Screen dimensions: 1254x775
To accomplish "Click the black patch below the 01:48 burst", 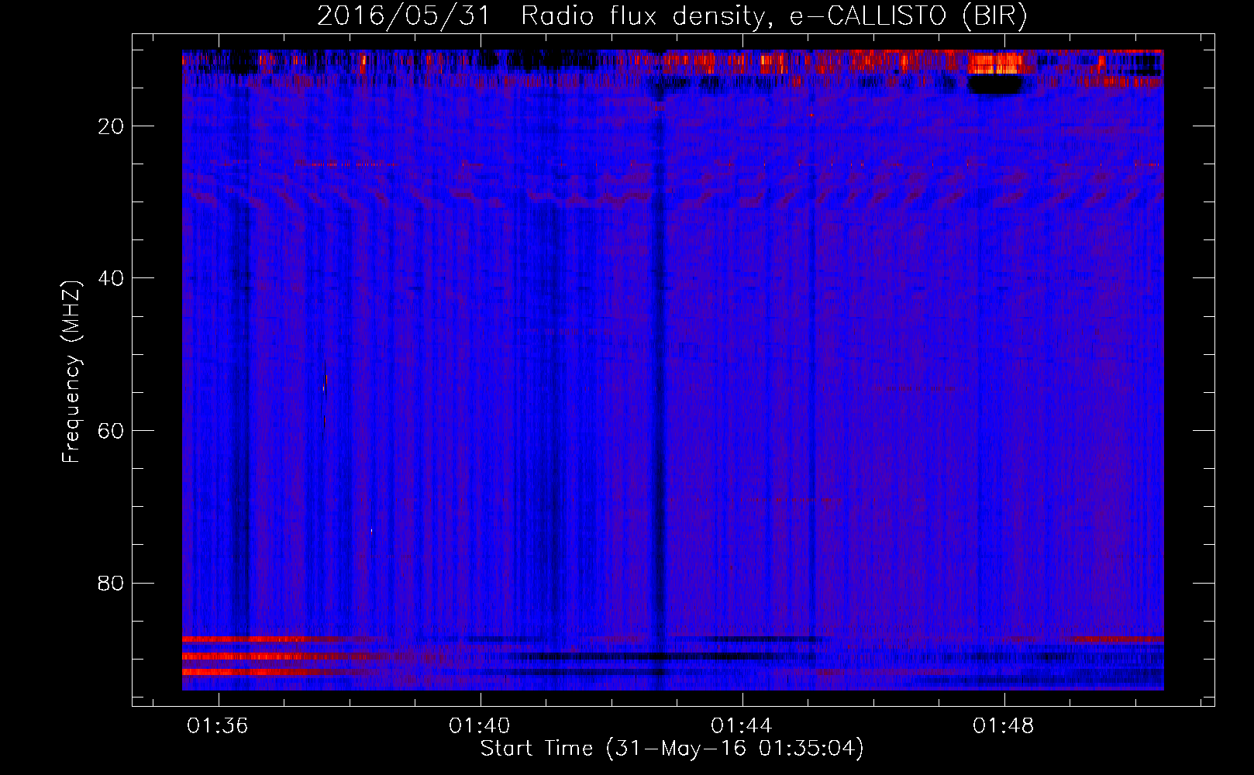I will click(996, 84).
